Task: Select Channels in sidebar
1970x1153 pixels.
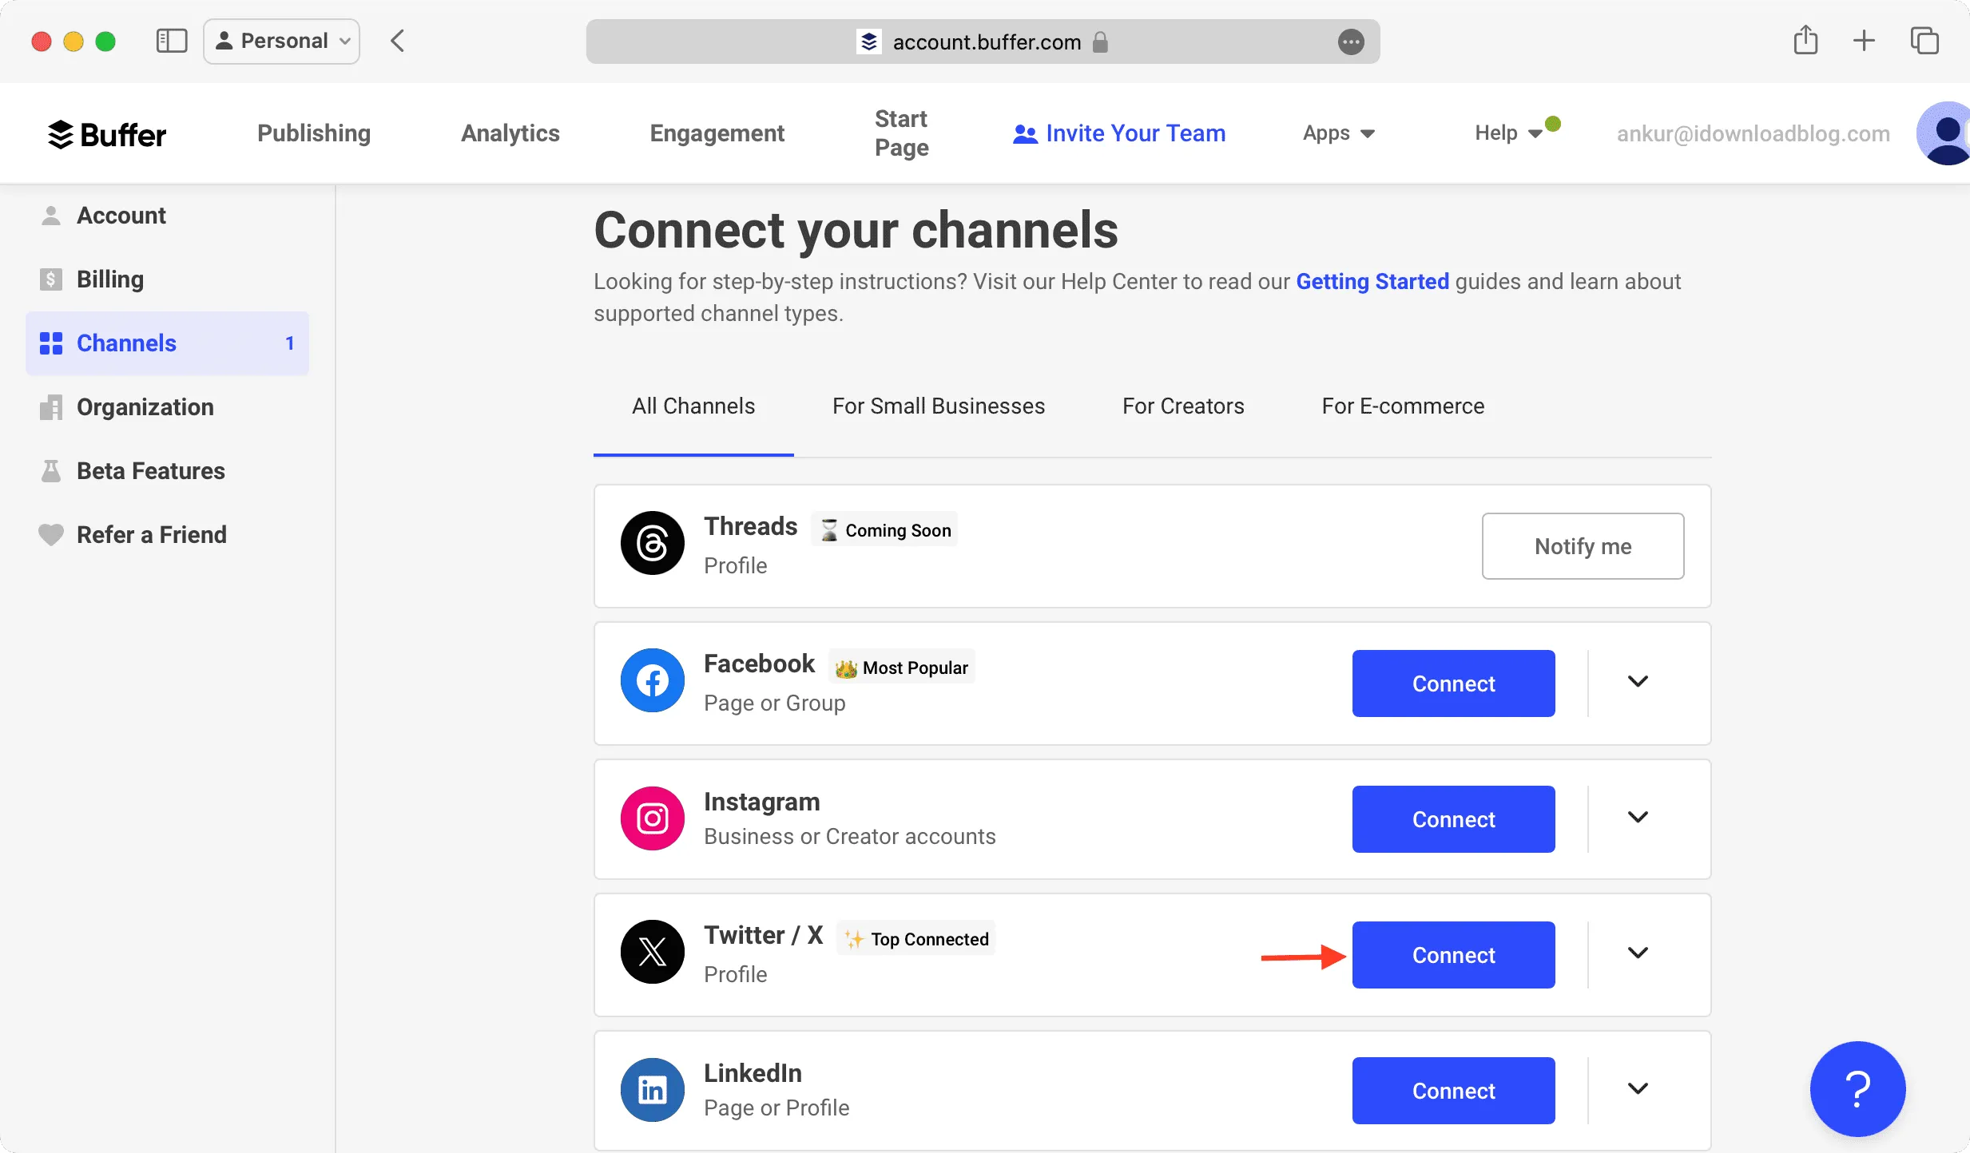Action: [167, 343]
